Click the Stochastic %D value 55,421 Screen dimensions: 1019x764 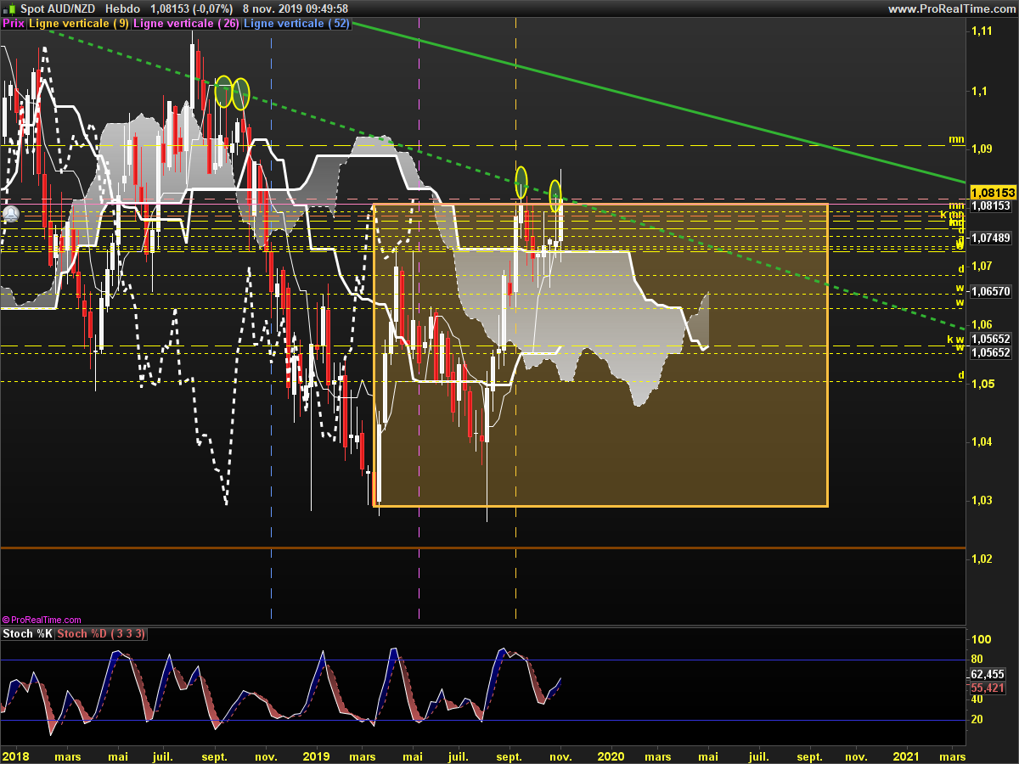987,688
